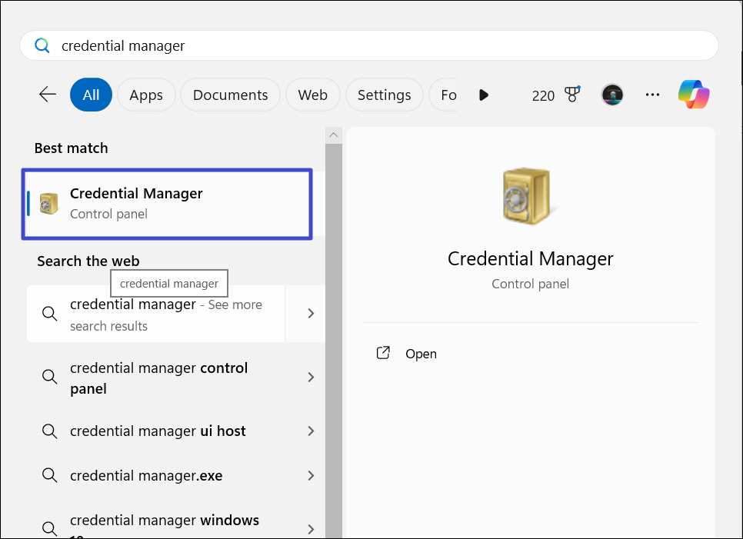Expand 'credential manager.exe' suggestion arrow

(x=311, y=476)
